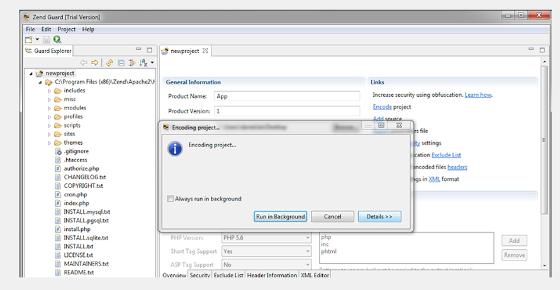Minimize the Guard Explorer panel
Image resolution: width=560 pixels, height=290 pixels.
138,49
